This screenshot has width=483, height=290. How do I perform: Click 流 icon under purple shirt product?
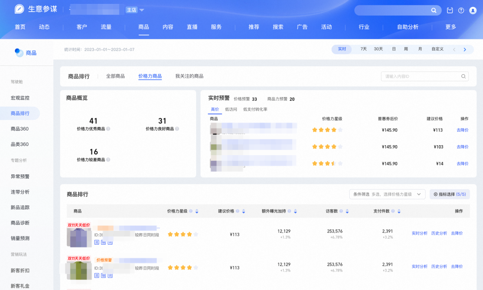[97, 242]
